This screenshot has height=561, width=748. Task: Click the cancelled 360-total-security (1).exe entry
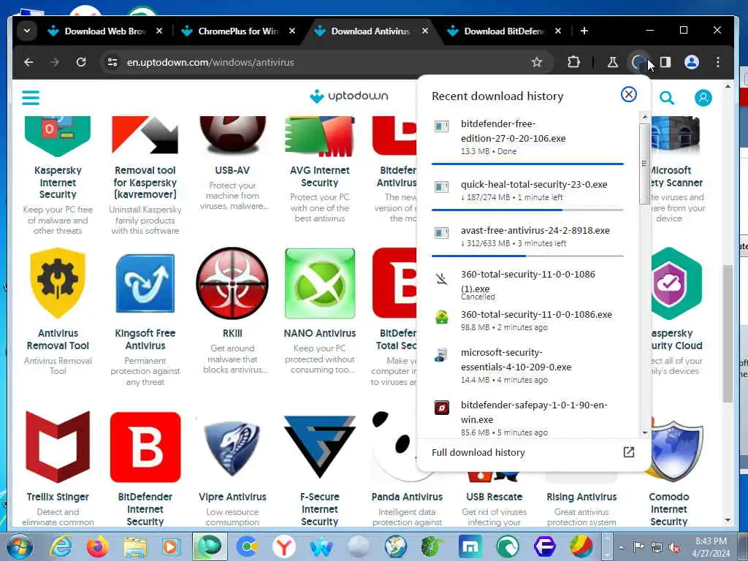click(x=527, y=285)
